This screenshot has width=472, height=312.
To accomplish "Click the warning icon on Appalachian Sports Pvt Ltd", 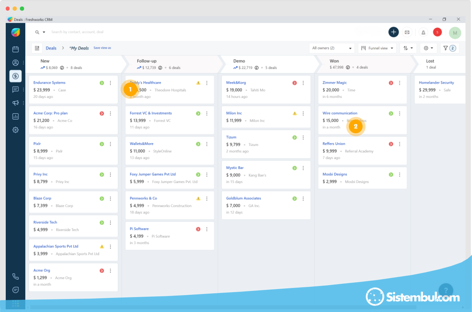I will coord(102,247).
